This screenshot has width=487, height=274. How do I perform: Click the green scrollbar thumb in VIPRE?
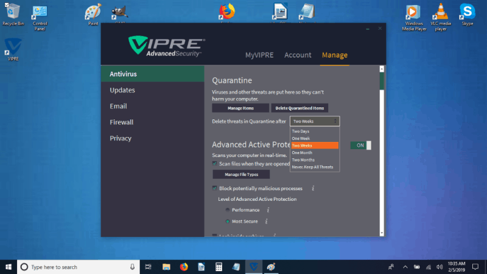tap(382, 82)
